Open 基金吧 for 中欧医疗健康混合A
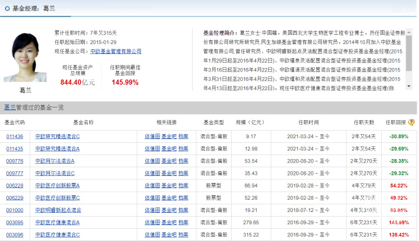Screen dimensions: 419x241 (x=168, y=222)
